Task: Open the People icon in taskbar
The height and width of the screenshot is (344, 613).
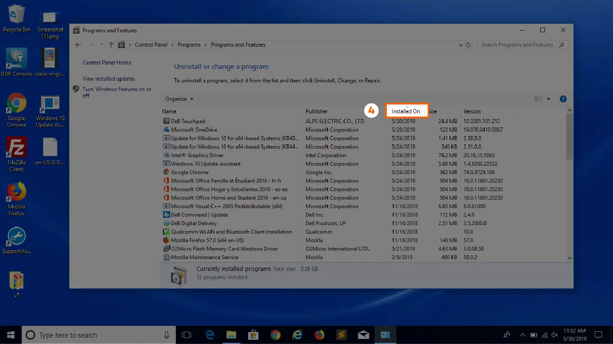Action: coord(507,335)
